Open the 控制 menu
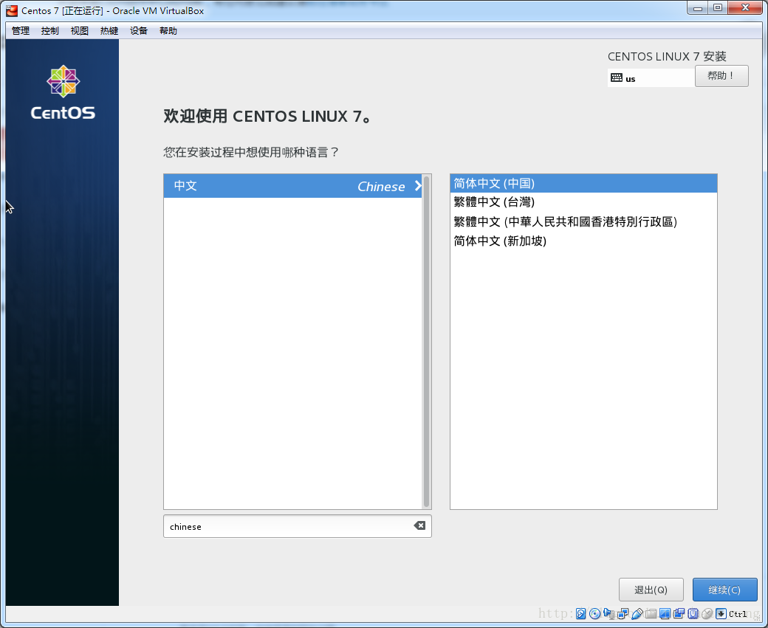This screenshot has width=768, height=628. tap(50, 31)
